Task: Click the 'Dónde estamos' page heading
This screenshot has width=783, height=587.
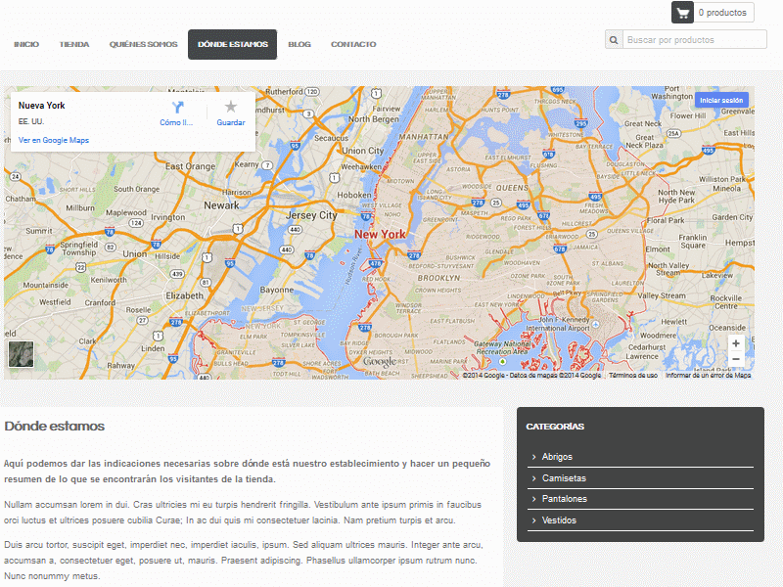Action: (55, 427)
